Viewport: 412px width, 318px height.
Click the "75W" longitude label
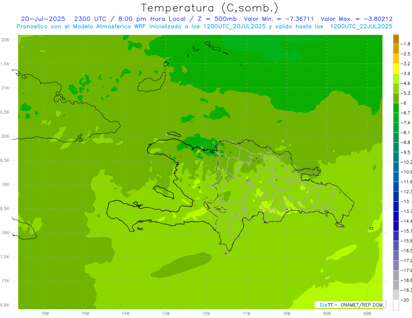tap(85, 314)
